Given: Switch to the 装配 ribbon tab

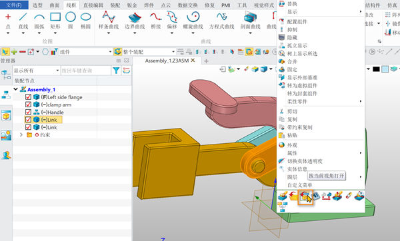Looking at the screenshot, I should [115, 5].
